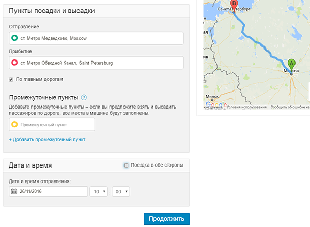Open the minutes dropdown showing 00

[x=120, y=192]
